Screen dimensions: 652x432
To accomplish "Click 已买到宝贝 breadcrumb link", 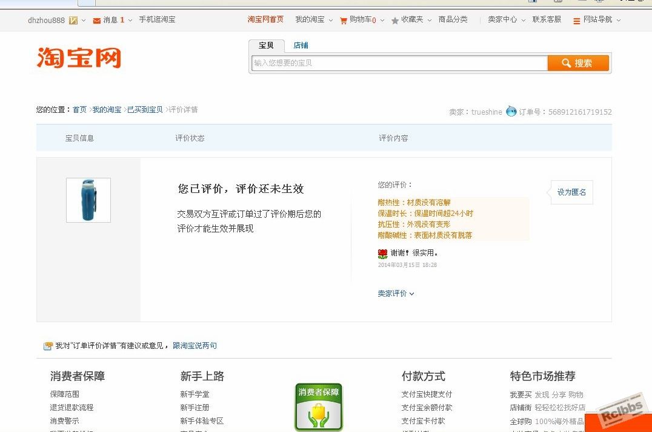I will [145, 109].
